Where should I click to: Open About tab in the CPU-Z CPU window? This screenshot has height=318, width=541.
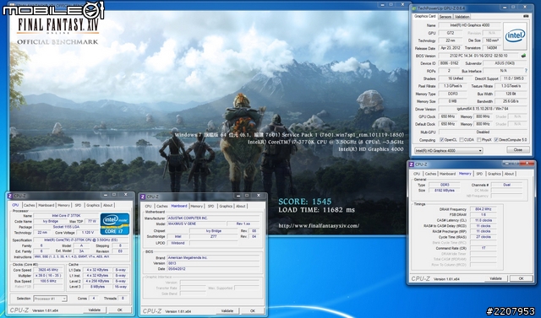tap(107, 205)
